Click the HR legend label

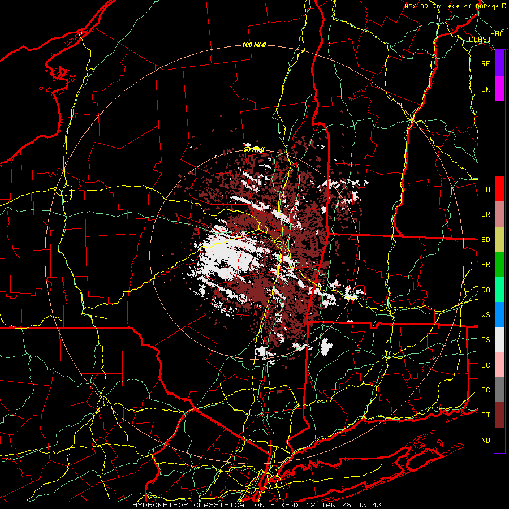[485, 265]
